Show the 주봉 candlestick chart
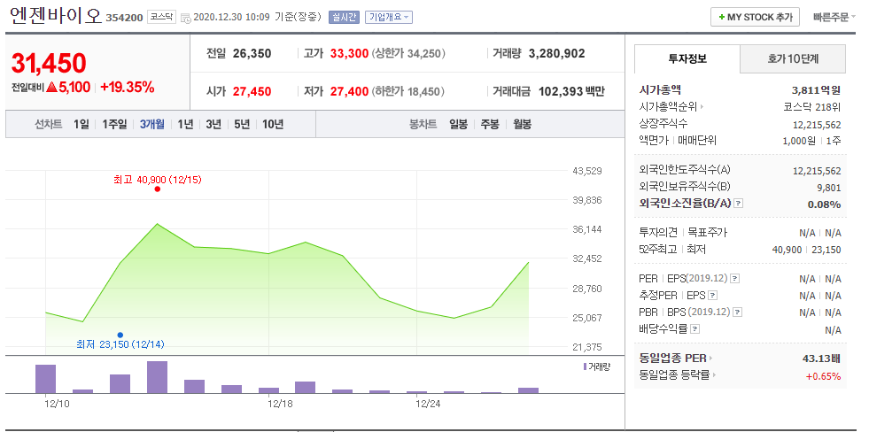 (490, 124)
